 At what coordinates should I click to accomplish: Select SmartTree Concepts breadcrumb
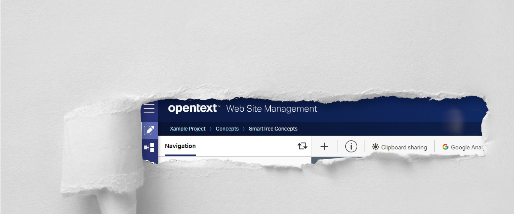[273, 129]
